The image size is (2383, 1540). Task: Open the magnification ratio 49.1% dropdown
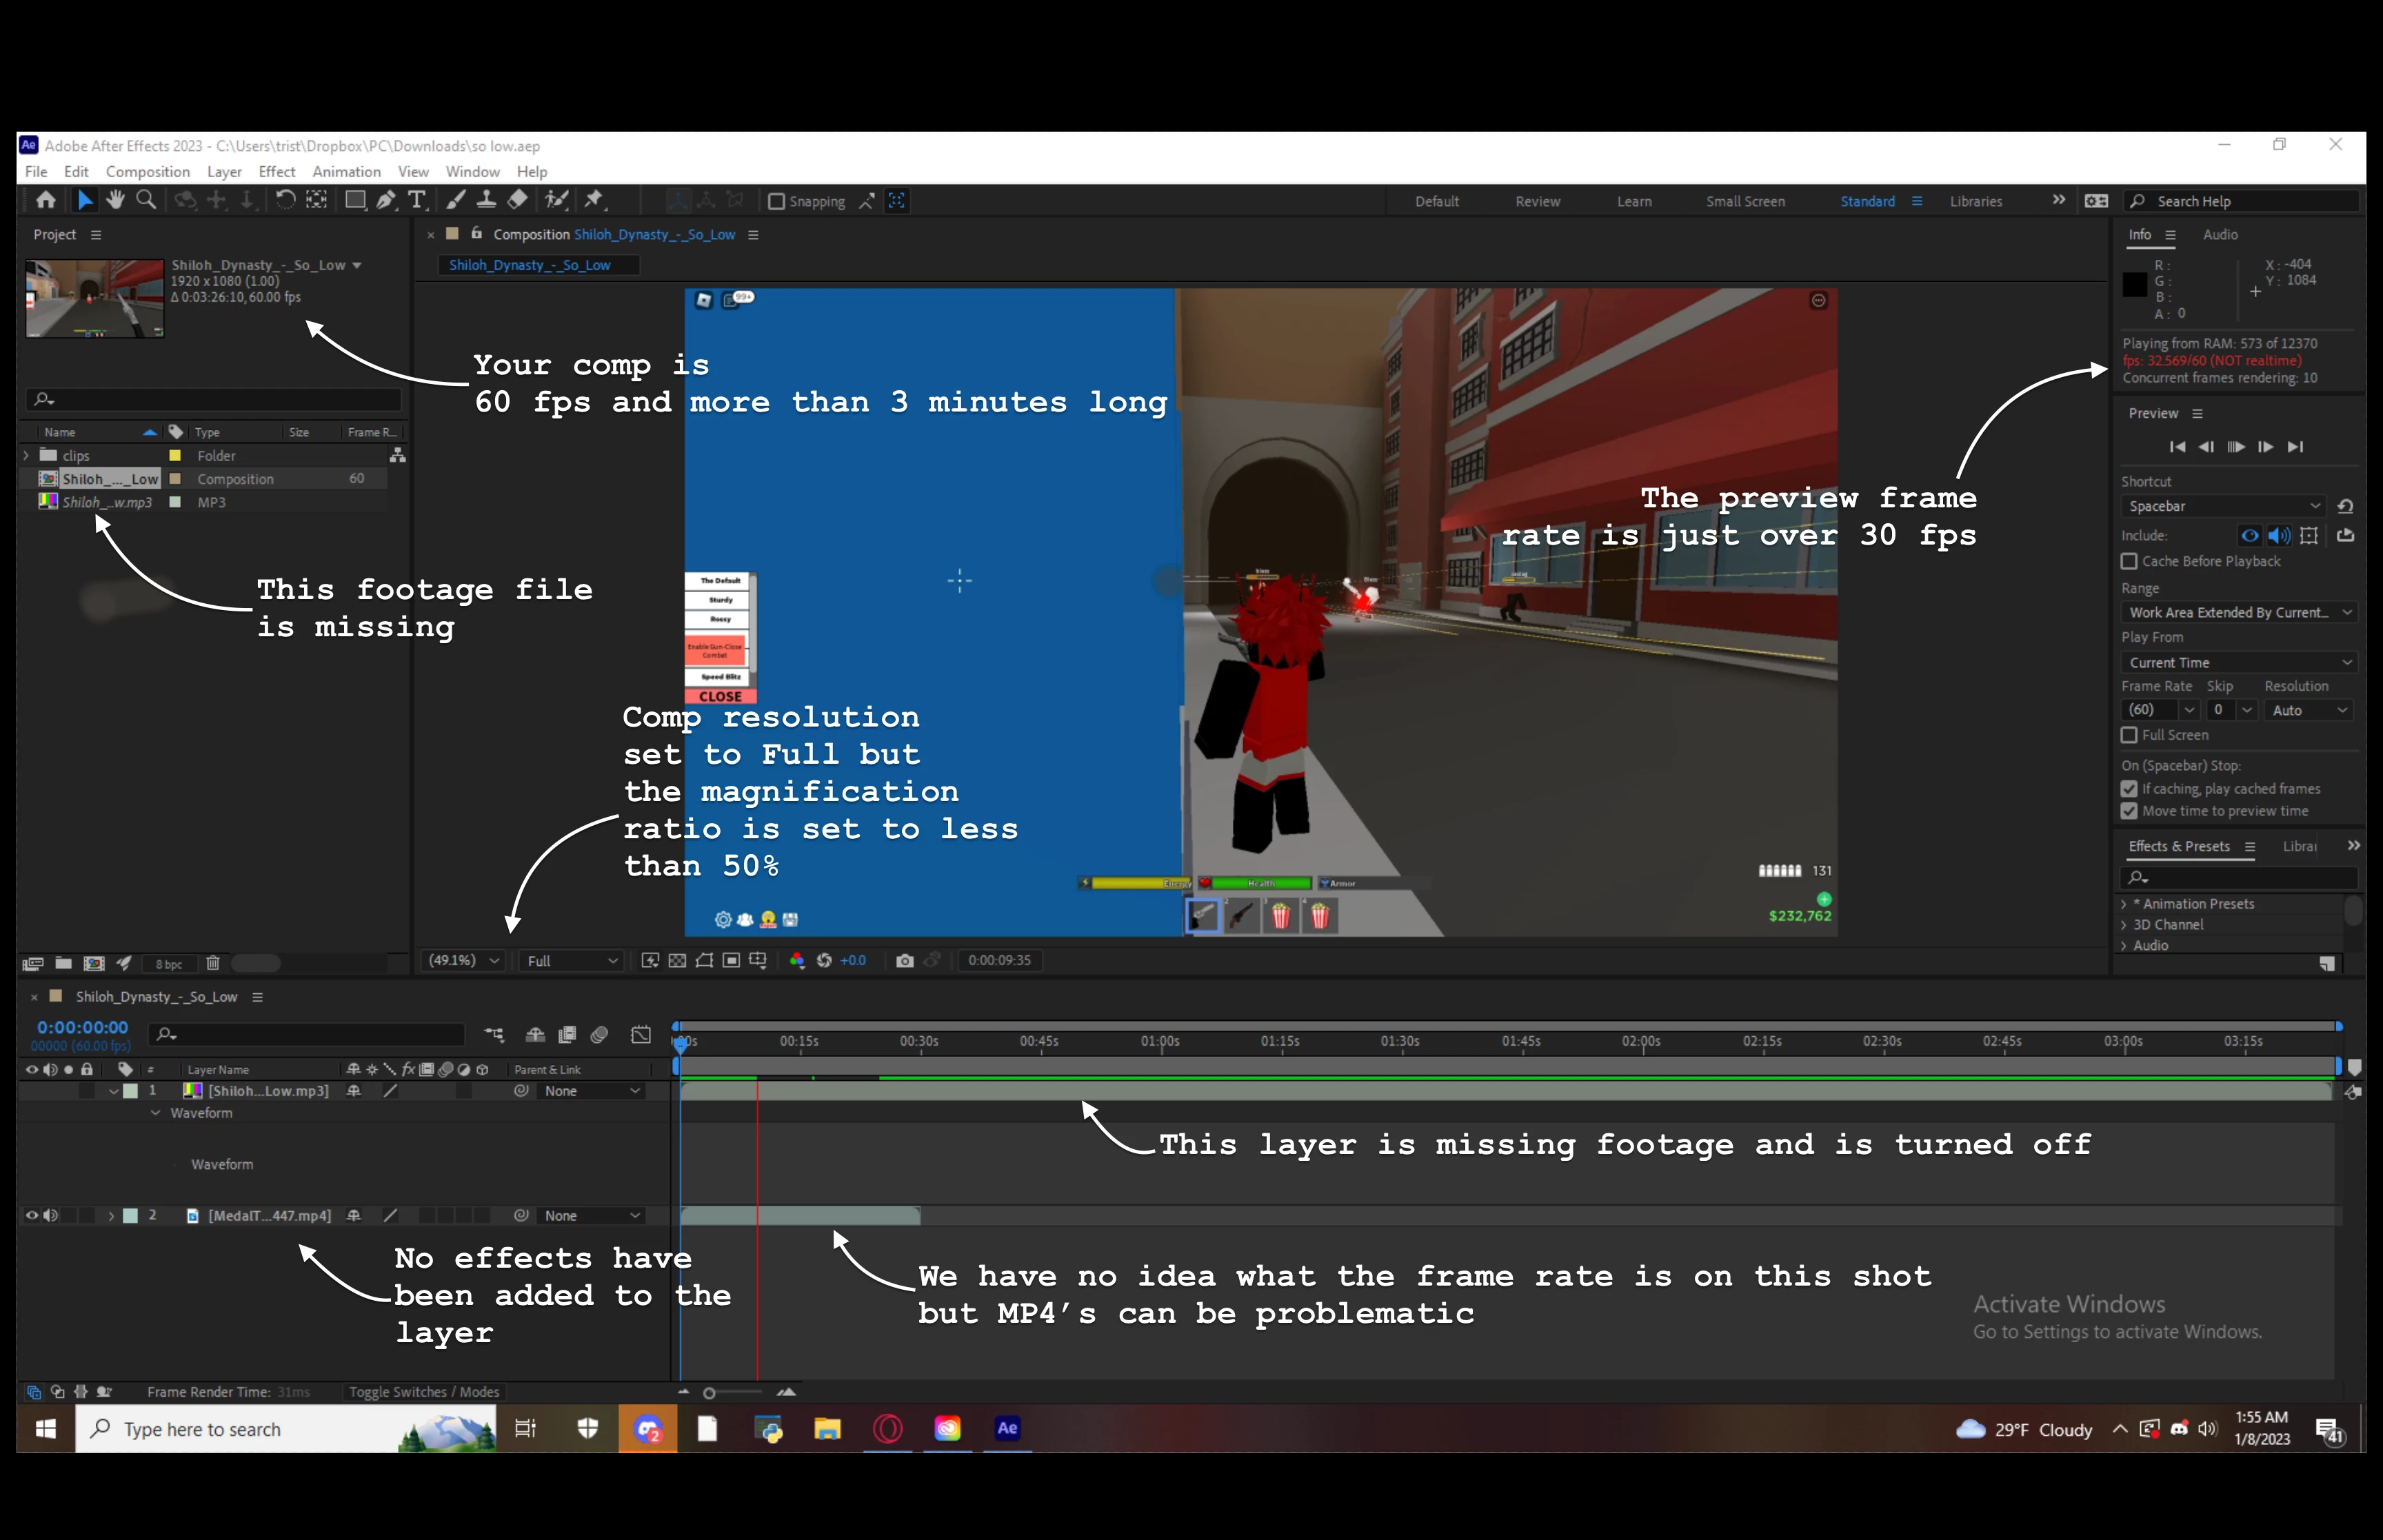click(464, 960)
